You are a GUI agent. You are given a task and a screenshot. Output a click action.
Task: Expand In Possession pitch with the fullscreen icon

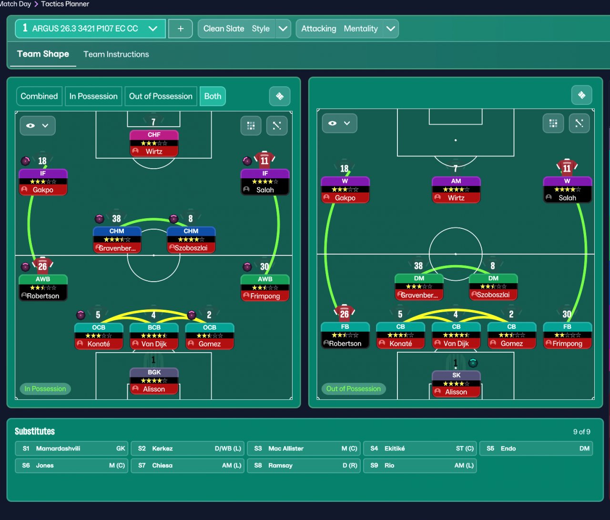point(277,126)
